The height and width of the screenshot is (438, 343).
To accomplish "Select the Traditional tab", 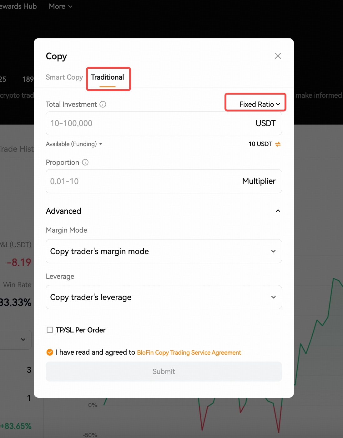I will point(108,77).
